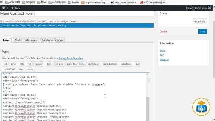Select the contact-form-7 shortcode field

pos(77,26)
